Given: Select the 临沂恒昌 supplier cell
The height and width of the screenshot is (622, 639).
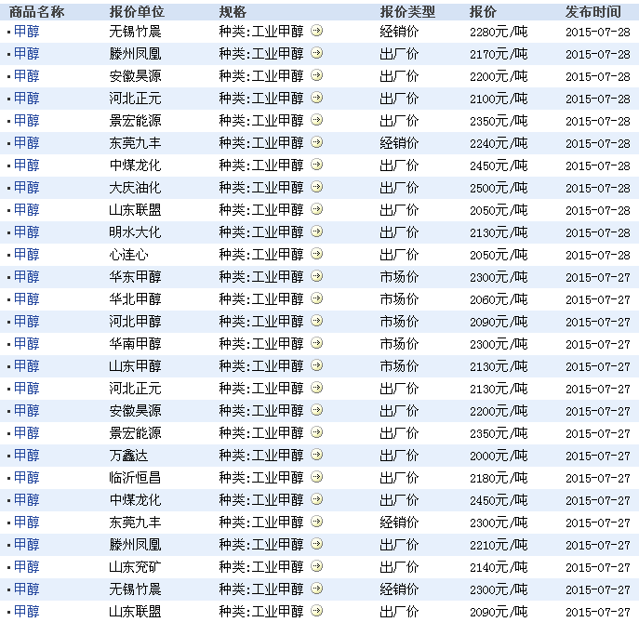Looking at the screenshot, I should 135,477.
